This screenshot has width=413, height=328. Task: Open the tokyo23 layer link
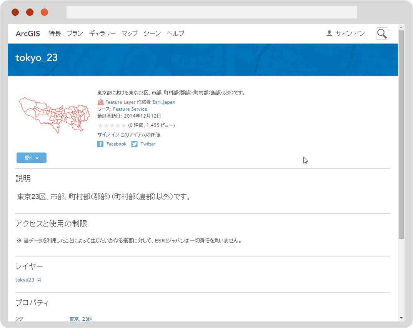click(25, 280)
